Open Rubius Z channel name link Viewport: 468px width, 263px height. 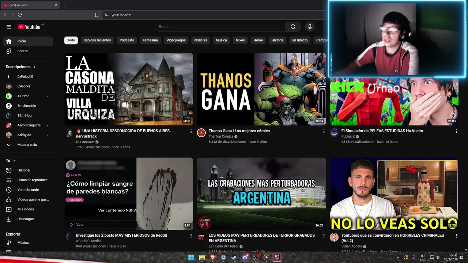coord(348,137)
